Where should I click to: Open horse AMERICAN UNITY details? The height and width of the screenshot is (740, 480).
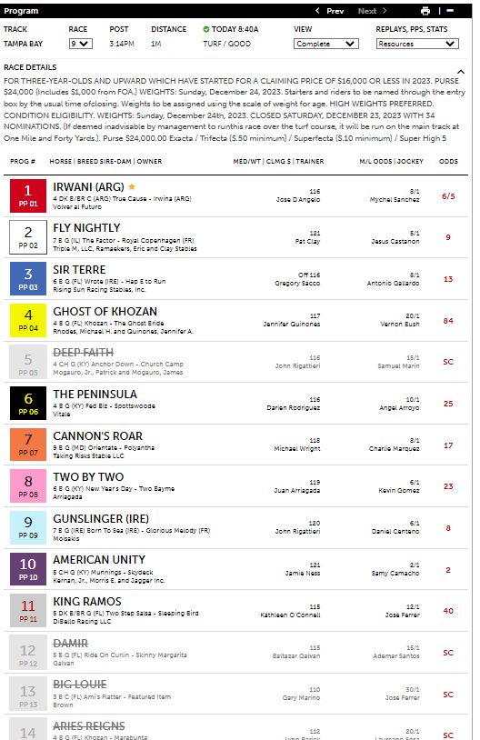click(x=99, y=560)
